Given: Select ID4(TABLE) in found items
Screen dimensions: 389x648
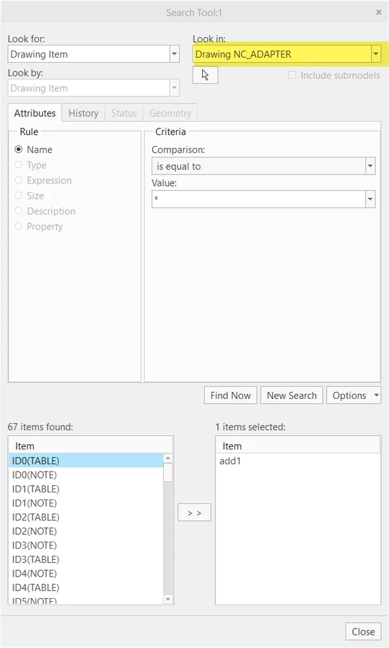Looking at the screenshot, I should click(86, 587).
